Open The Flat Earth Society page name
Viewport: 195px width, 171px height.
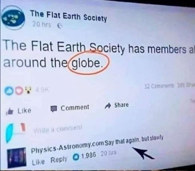pos(69,16)
